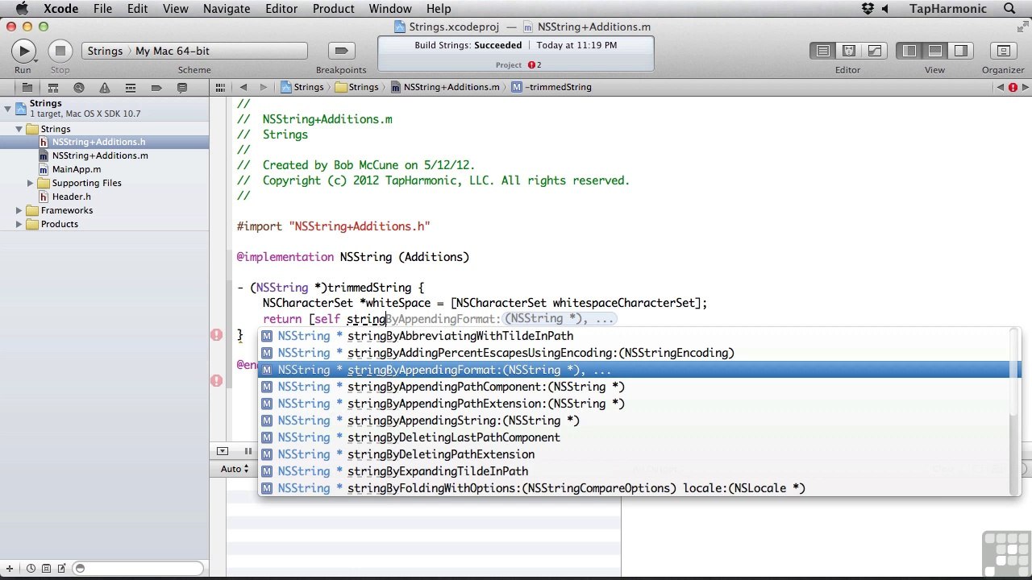Click the error marker beside the return line
The image size is (1032, 580).
216,334
